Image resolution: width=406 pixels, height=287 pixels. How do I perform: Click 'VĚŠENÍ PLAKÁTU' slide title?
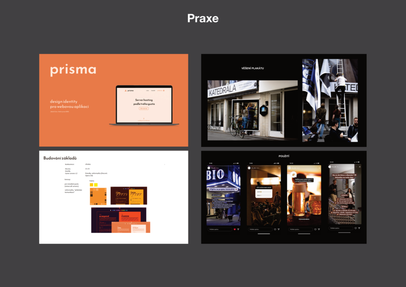(253, 68)
